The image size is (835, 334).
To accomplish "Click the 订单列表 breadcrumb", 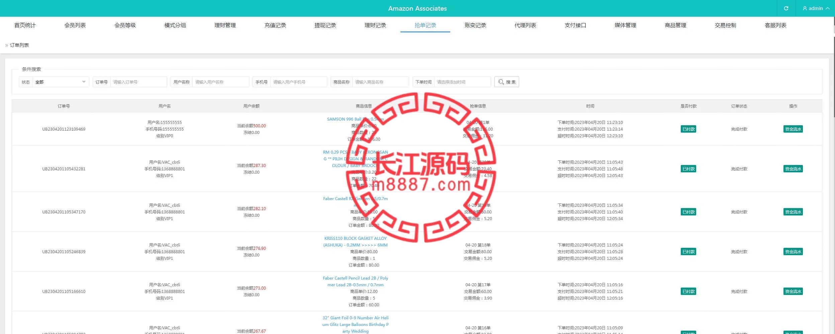I will pyautogui.click(x=19, y=45).
